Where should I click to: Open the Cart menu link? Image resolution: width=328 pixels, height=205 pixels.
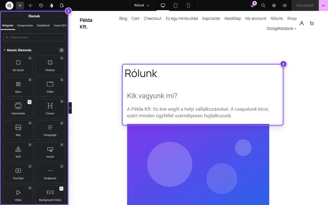tap(135, 18)
